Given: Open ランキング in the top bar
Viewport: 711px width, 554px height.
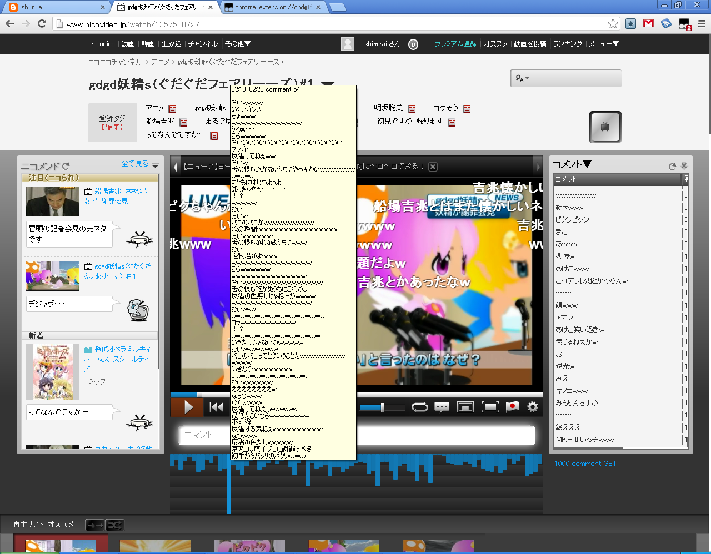Looking at the screenshot, I should (x=568, y=44).
